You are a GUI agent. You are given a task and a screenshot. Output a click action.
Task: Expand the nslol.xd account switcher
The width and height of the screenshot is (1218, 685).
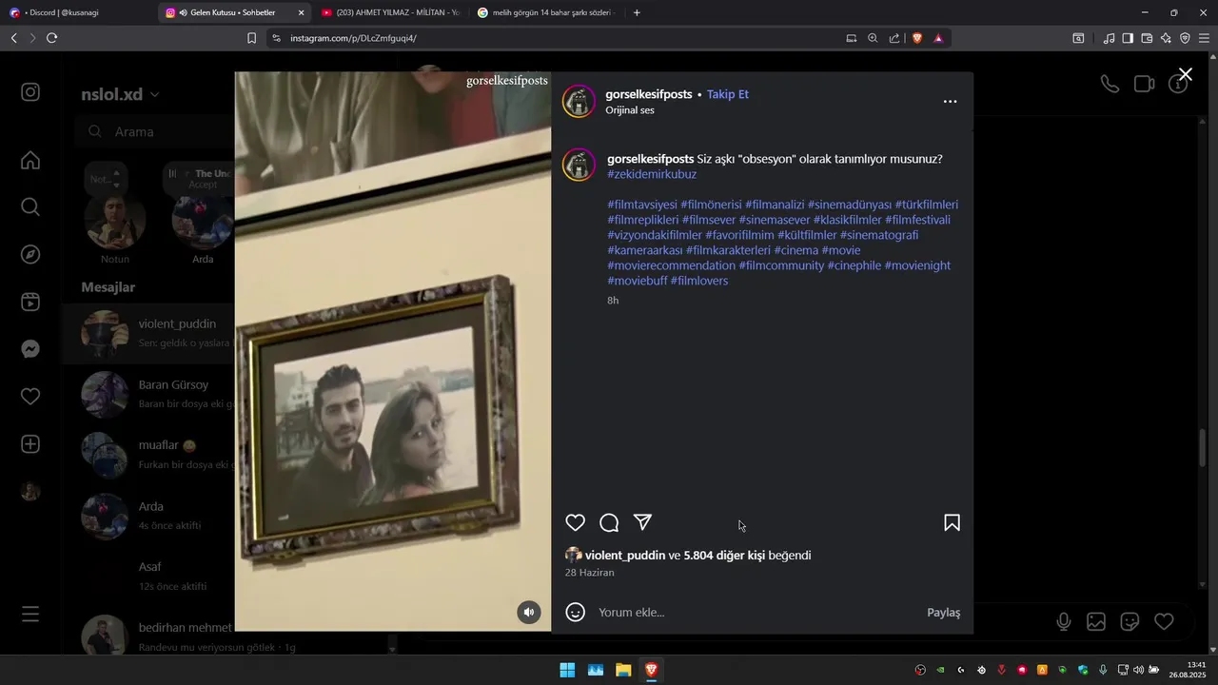120,94
